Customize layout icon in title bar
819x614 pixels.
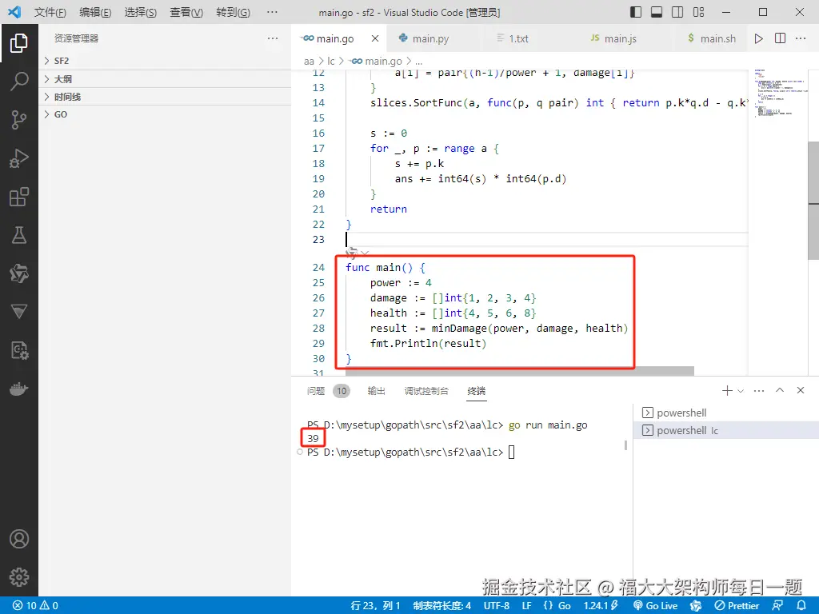[698, 12]
